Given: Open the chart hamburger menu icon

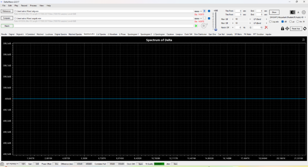Looking at the screenshot, I should [303, 40].
